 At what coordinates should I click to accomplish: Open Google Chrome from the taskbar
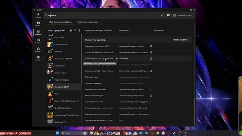(157, 133)
